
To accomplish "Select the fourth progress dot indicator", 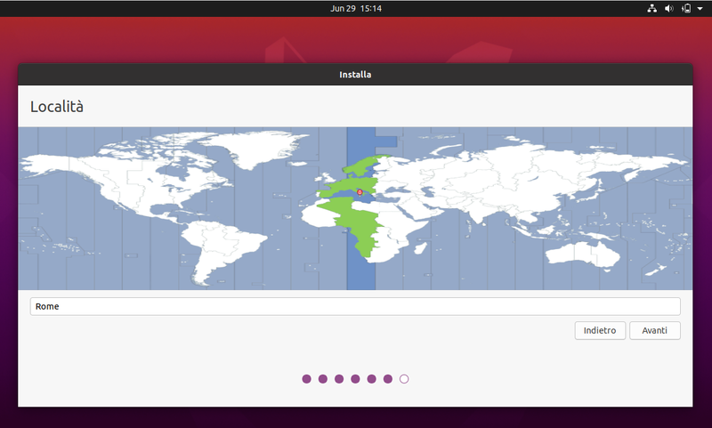I will pos(355,379).
